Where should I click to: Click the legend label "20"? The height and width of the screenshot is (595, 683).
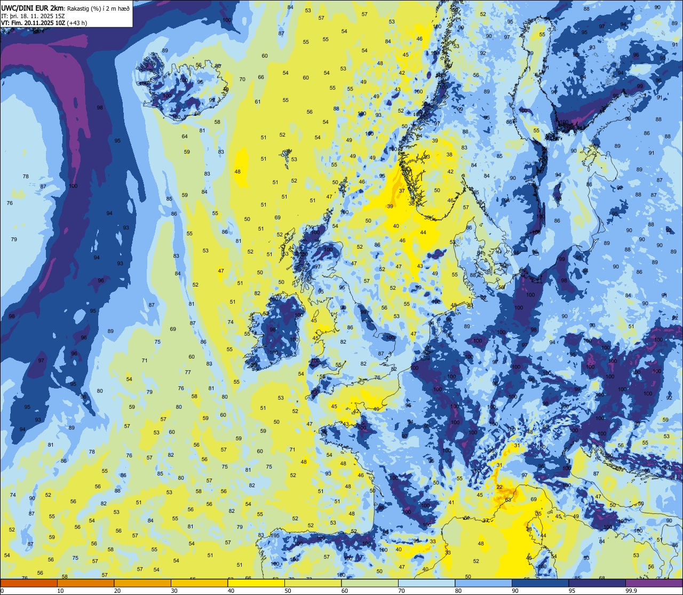point(117,591)
